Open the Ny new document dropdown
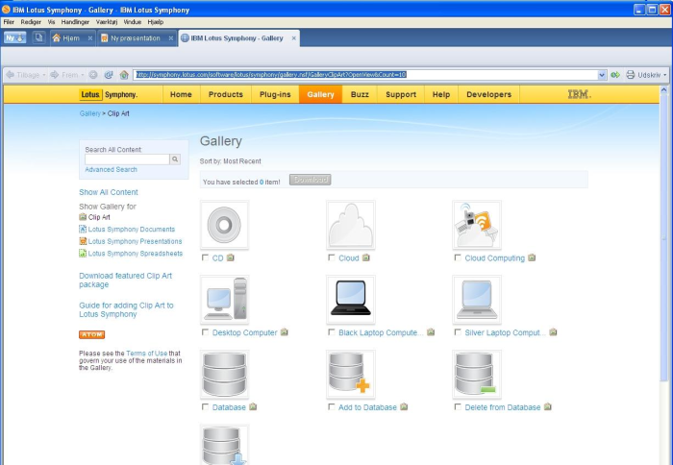 coord(15,37)
